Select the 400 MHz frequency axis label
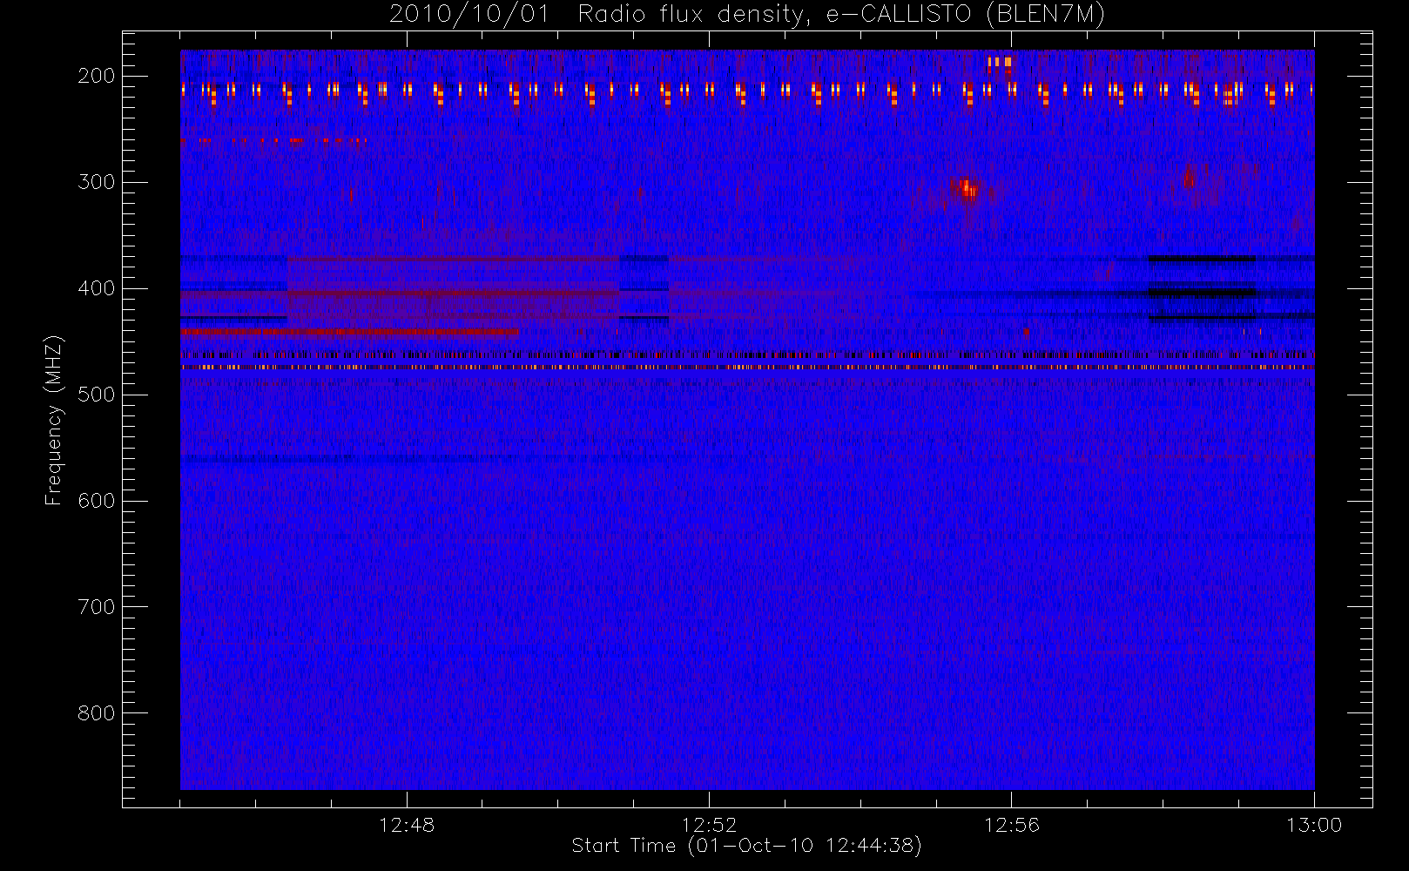 96,288
